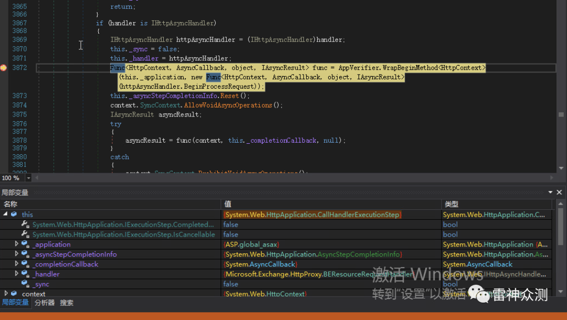
Task: Select the {System.AsyncCallback} value cell
Action: 331,264
